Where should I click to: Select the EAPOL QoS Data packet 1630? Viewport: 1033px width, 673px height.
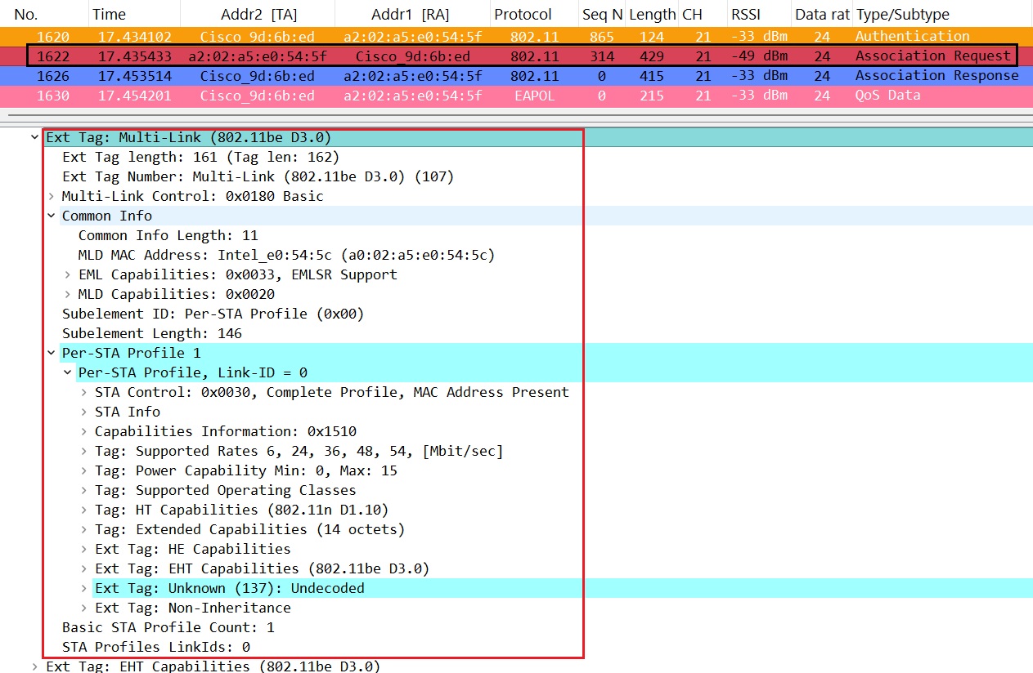point(523,96)
